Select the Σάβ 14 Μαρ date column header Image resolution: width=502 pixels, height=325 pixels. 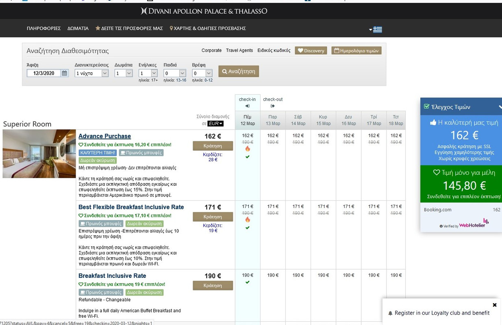pyautogui.click(x=298, y=120)
